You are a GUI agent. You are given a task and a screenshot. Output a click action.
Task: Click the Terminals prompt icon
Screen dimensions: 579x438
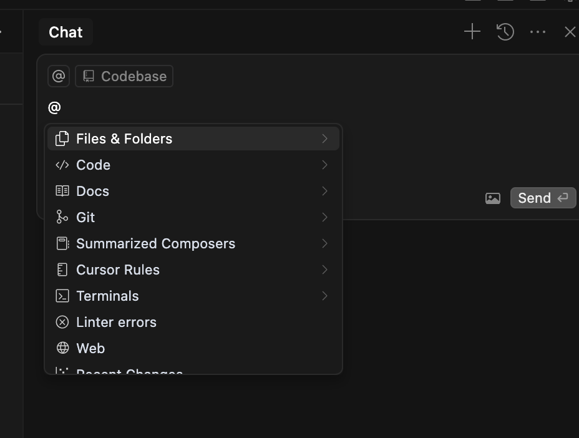62,296
